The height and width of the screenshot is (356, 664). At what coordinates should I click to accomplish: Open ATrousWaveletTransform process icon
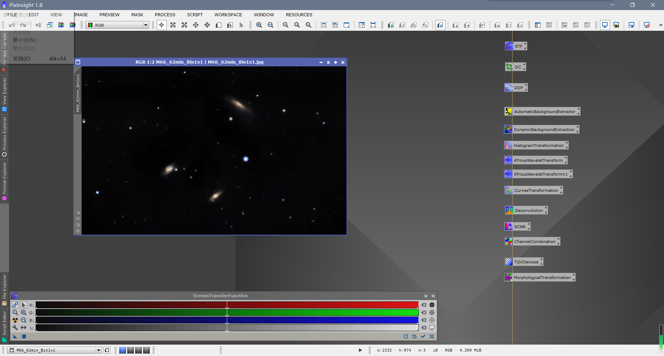[536, 160]
